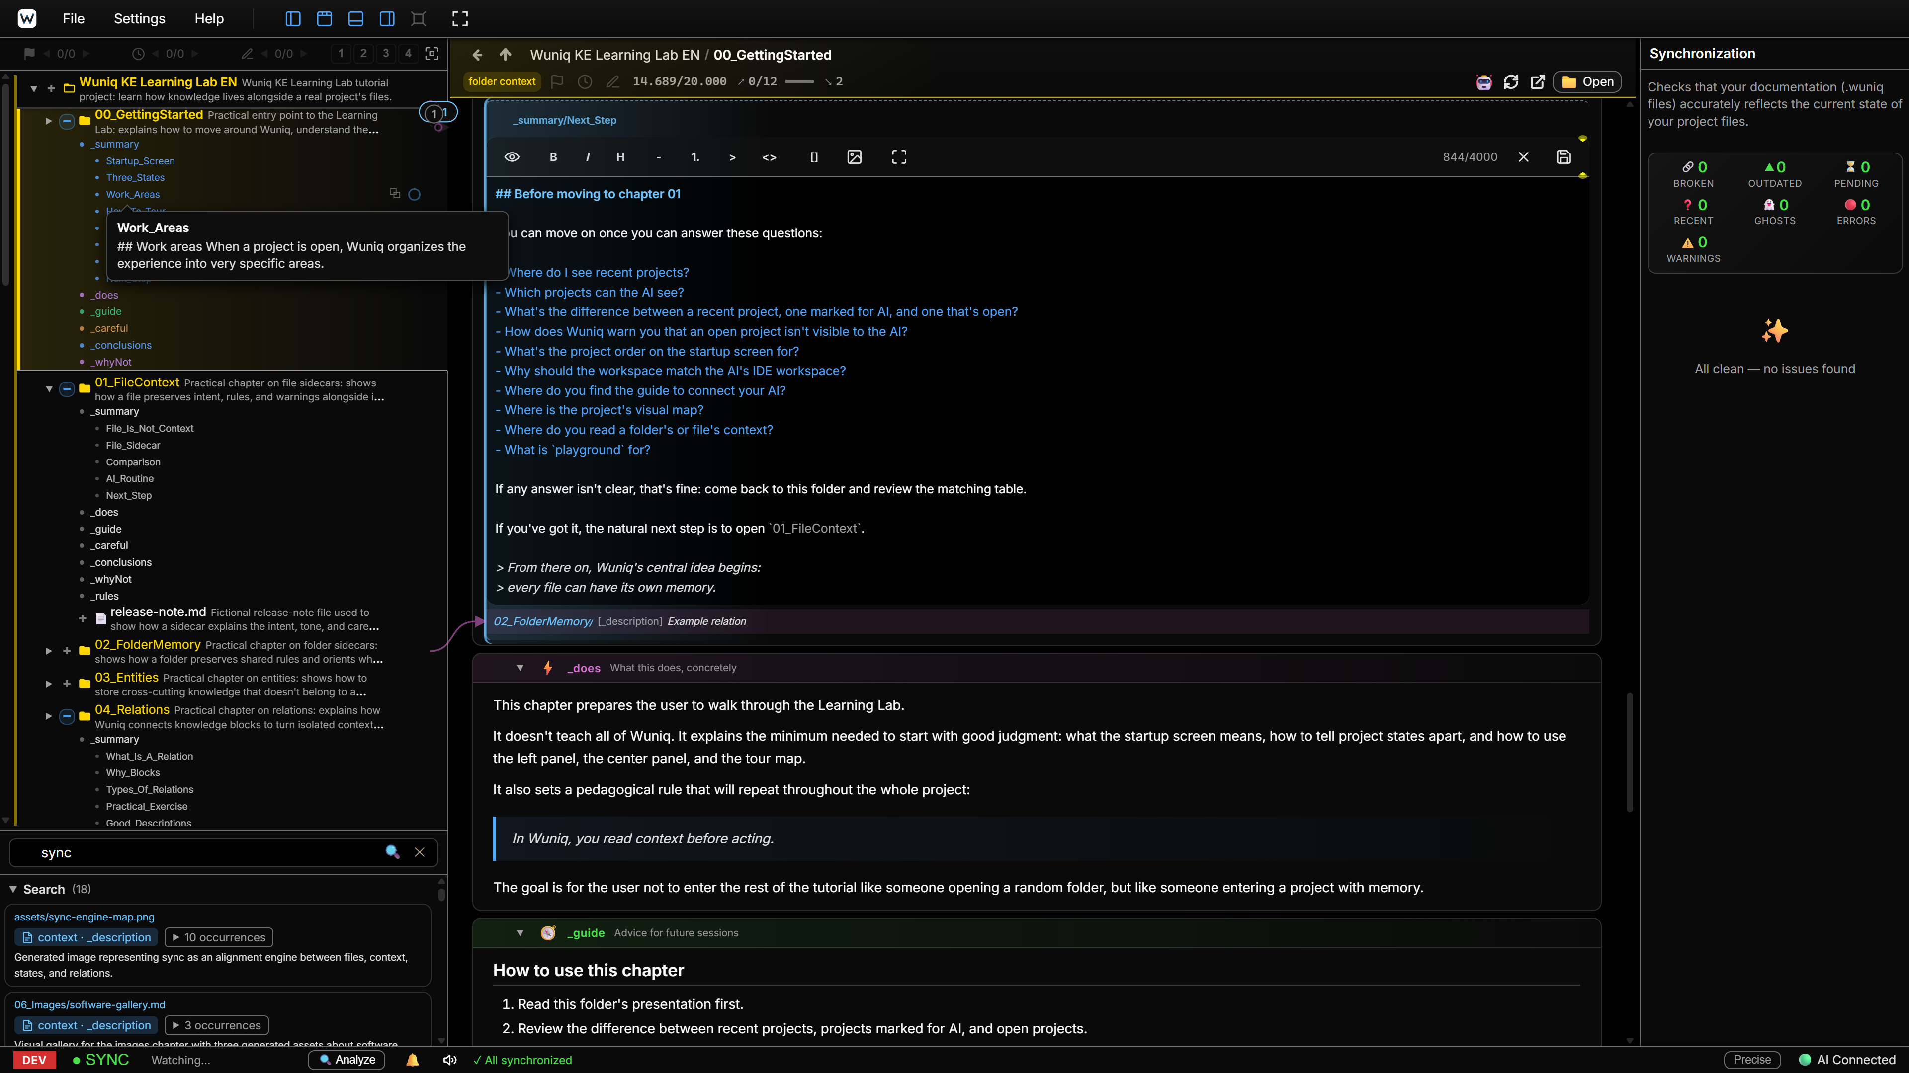
Task: Click the circle marker on Work_Areas row
Action: click(414, 195)
